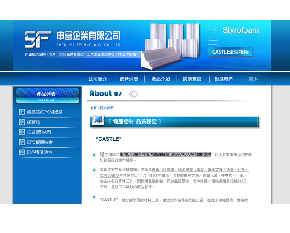This screenshot has width=290, height=233.
Task: Click the foam moulding product image
Action: point(170,46)
